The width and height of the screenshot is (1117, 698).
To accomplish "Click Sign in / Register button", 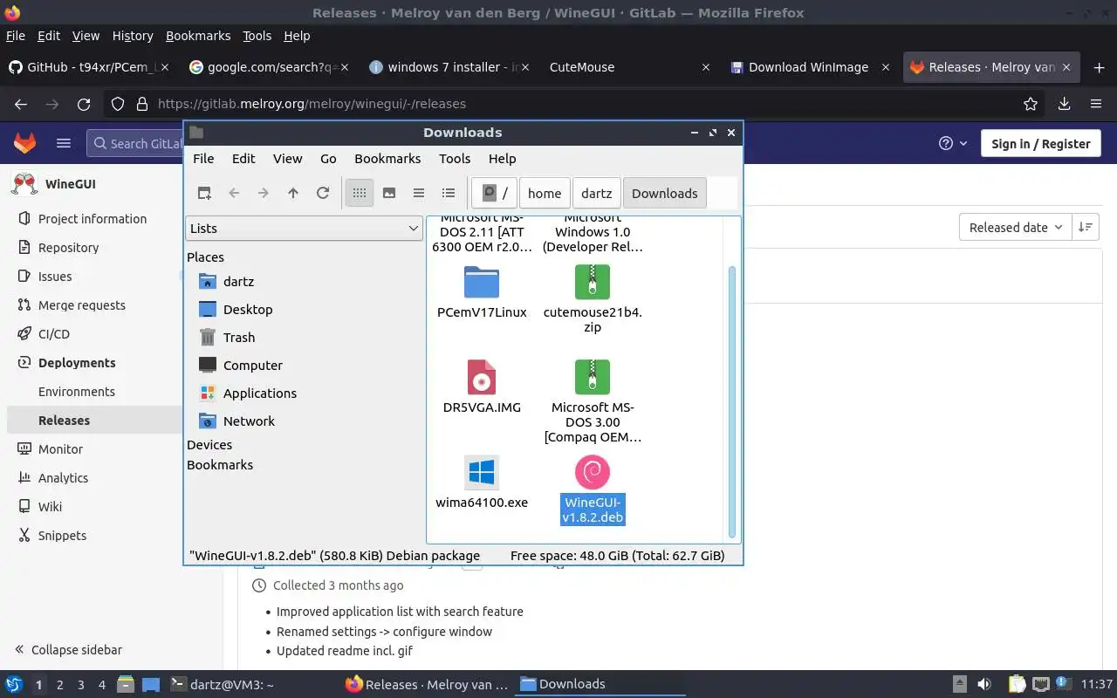I will 1041,144.
